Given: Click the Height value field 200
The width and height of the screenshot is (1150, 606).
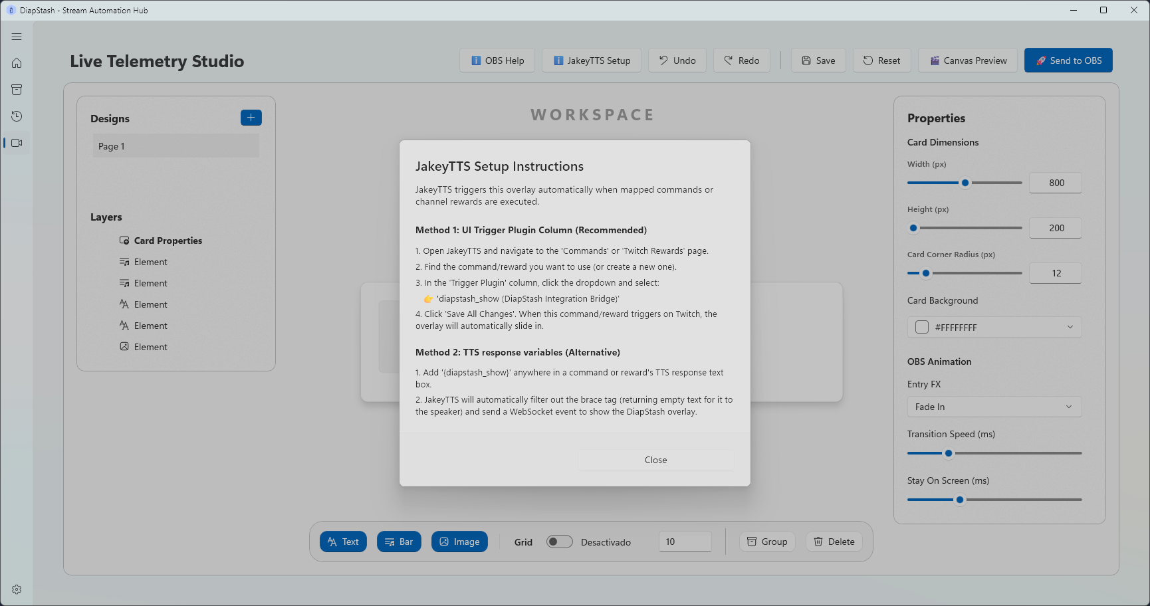Looking at the screenshot, I should pos(1056,228).
